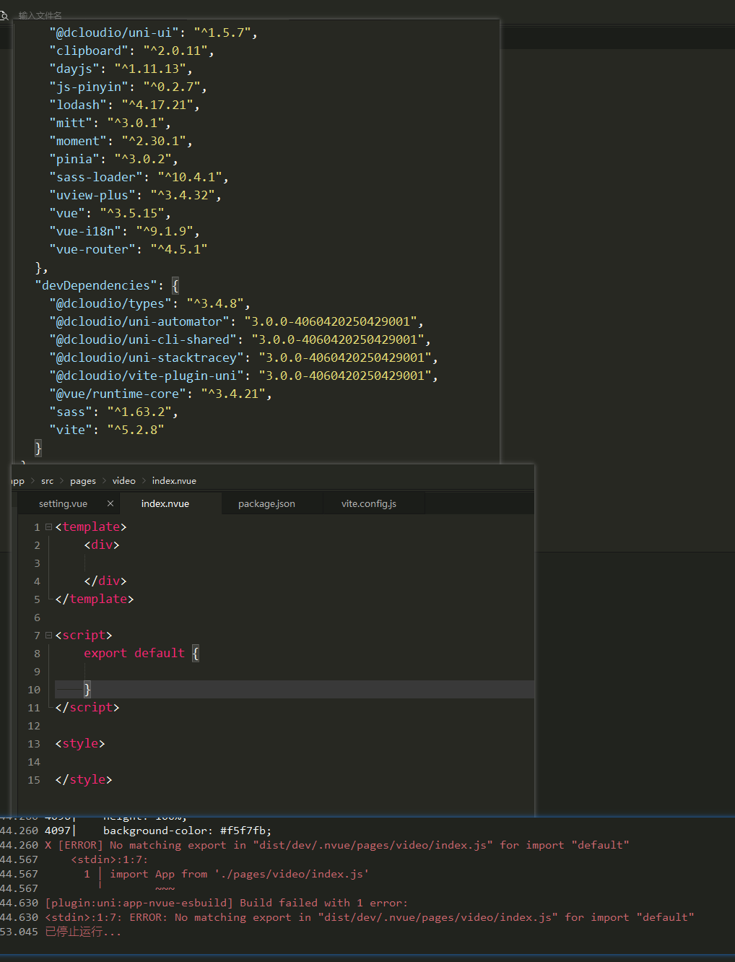735x962 pixels.
Task: Click the console message "已停止运行..."
Action: pos(84,932)
